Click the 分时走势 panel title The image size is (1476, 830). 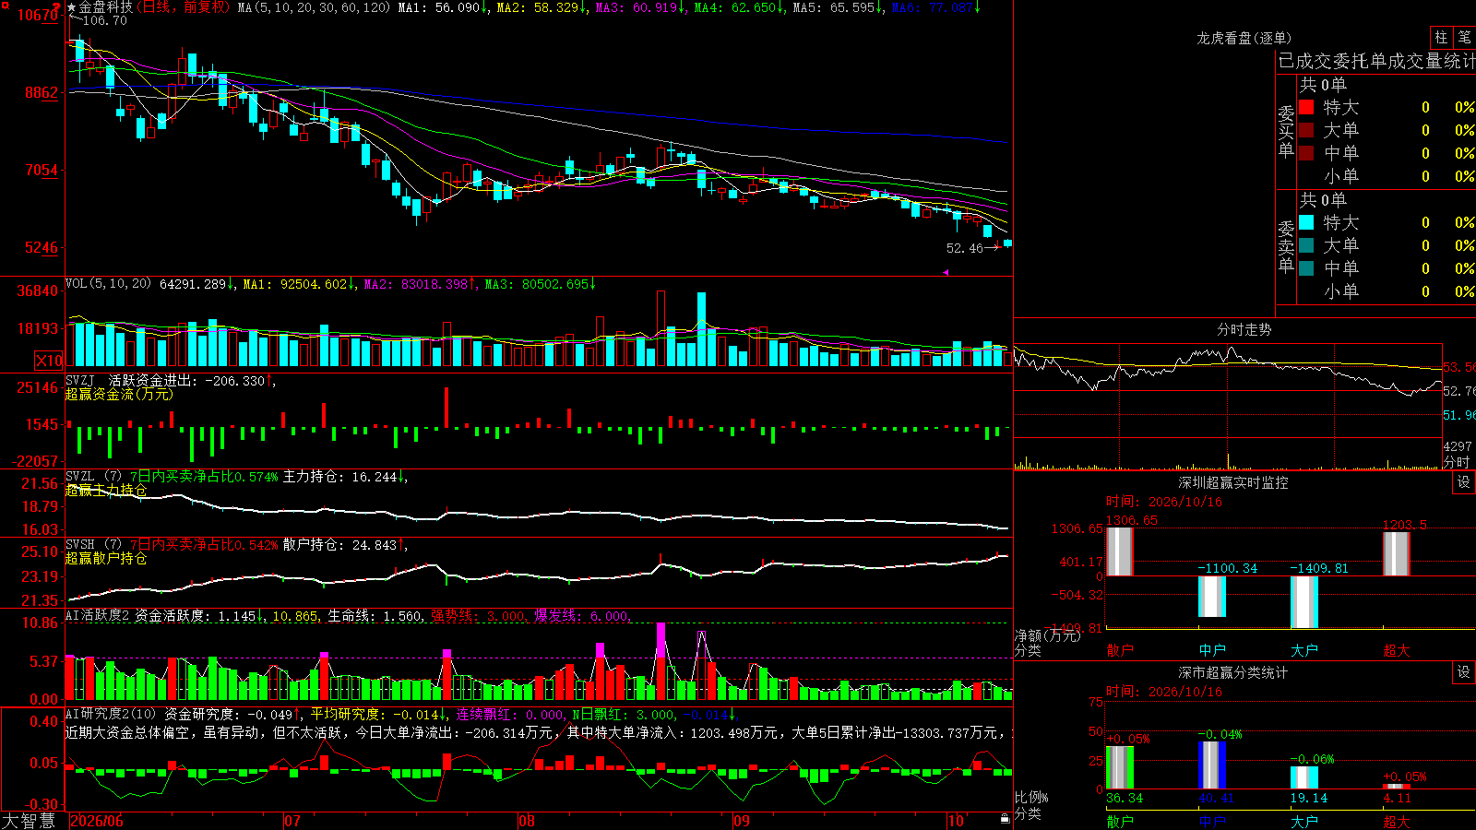1244,329
